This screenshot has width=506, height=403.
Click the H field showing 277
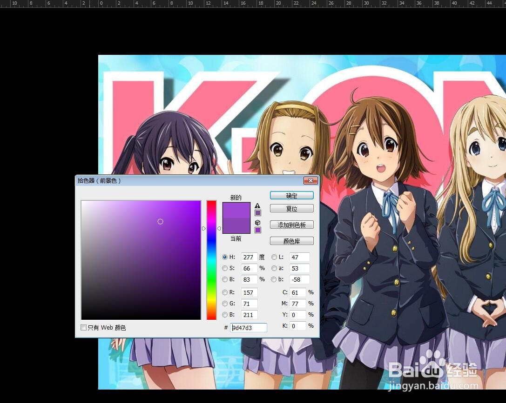pyautogui.click(x=249, y=257)
